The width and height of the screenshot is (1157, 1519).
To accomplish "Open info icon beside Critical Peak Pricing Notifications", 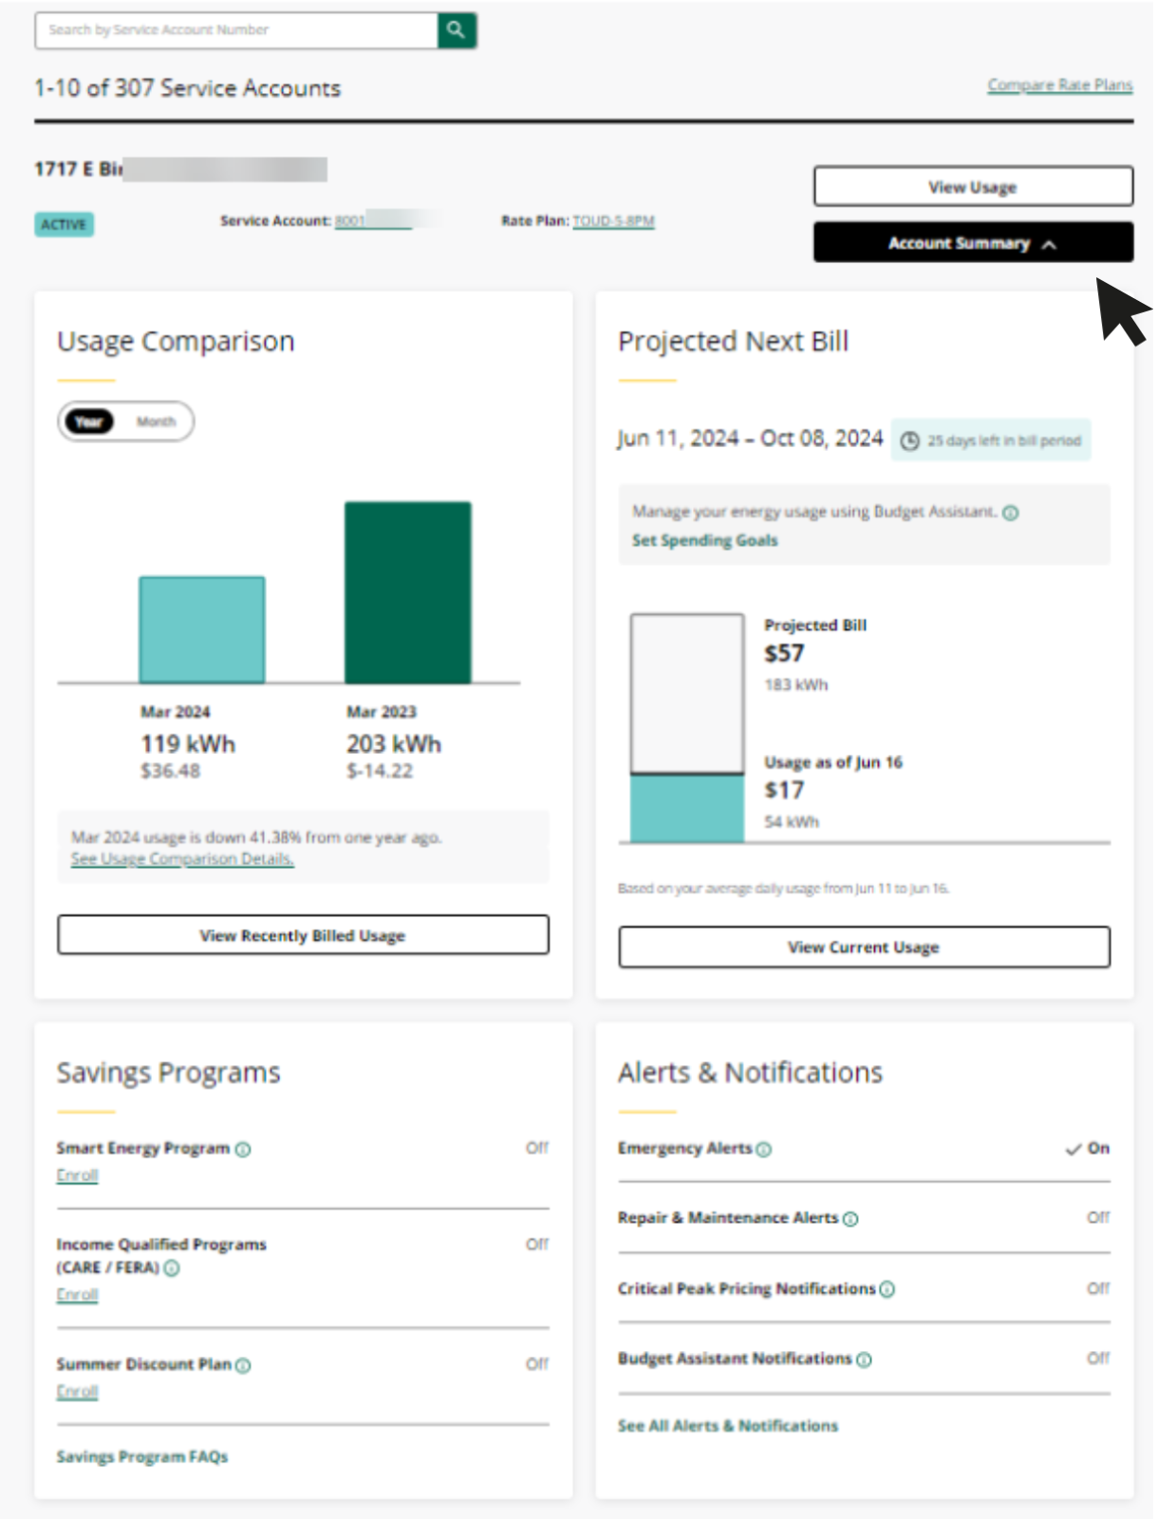I will pyautogui.click(x=886, y=1289).
